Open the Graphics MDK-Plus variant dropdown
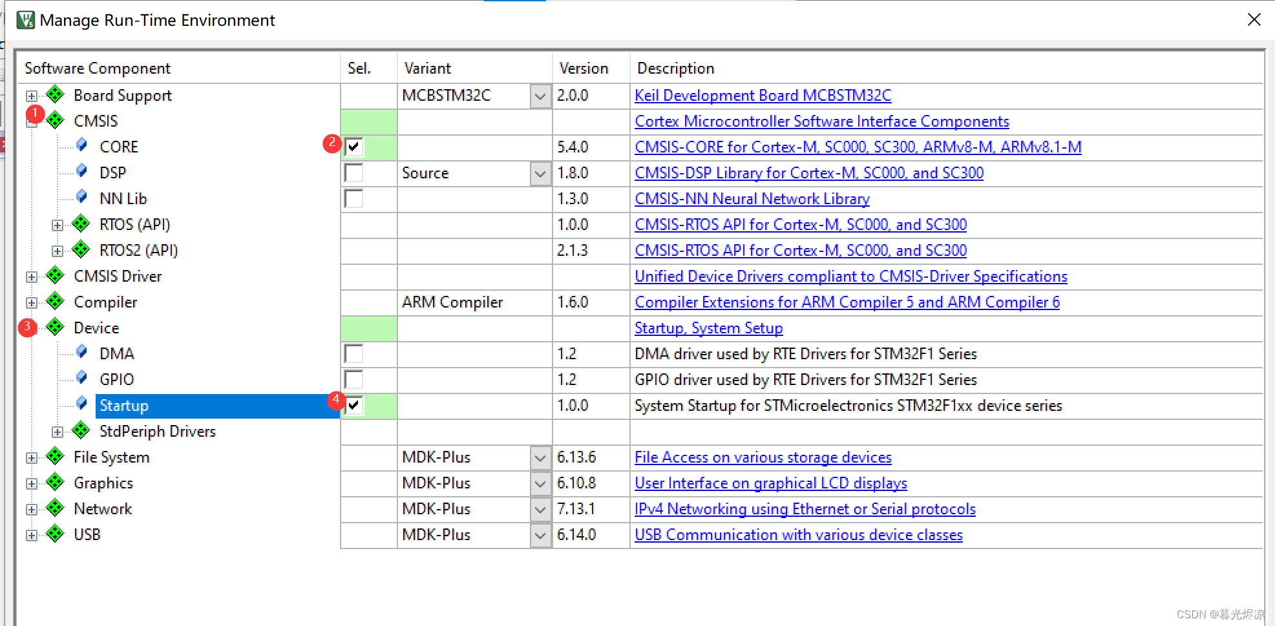This screenshot has width=1275, height=626. point(540,484)
